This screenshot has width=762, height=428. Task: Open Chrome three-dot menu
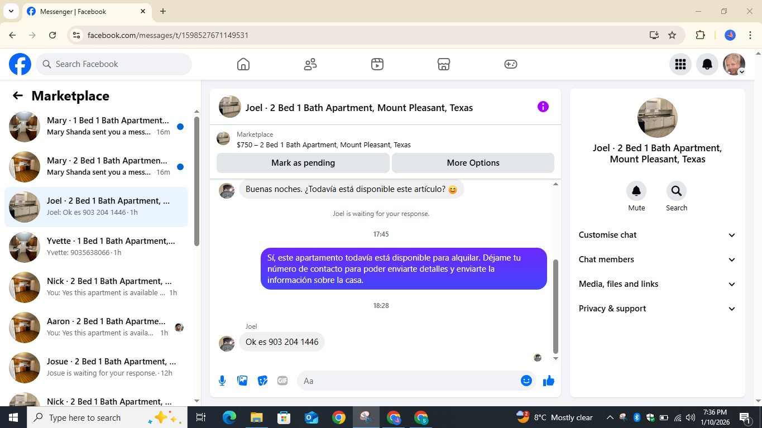750,35
